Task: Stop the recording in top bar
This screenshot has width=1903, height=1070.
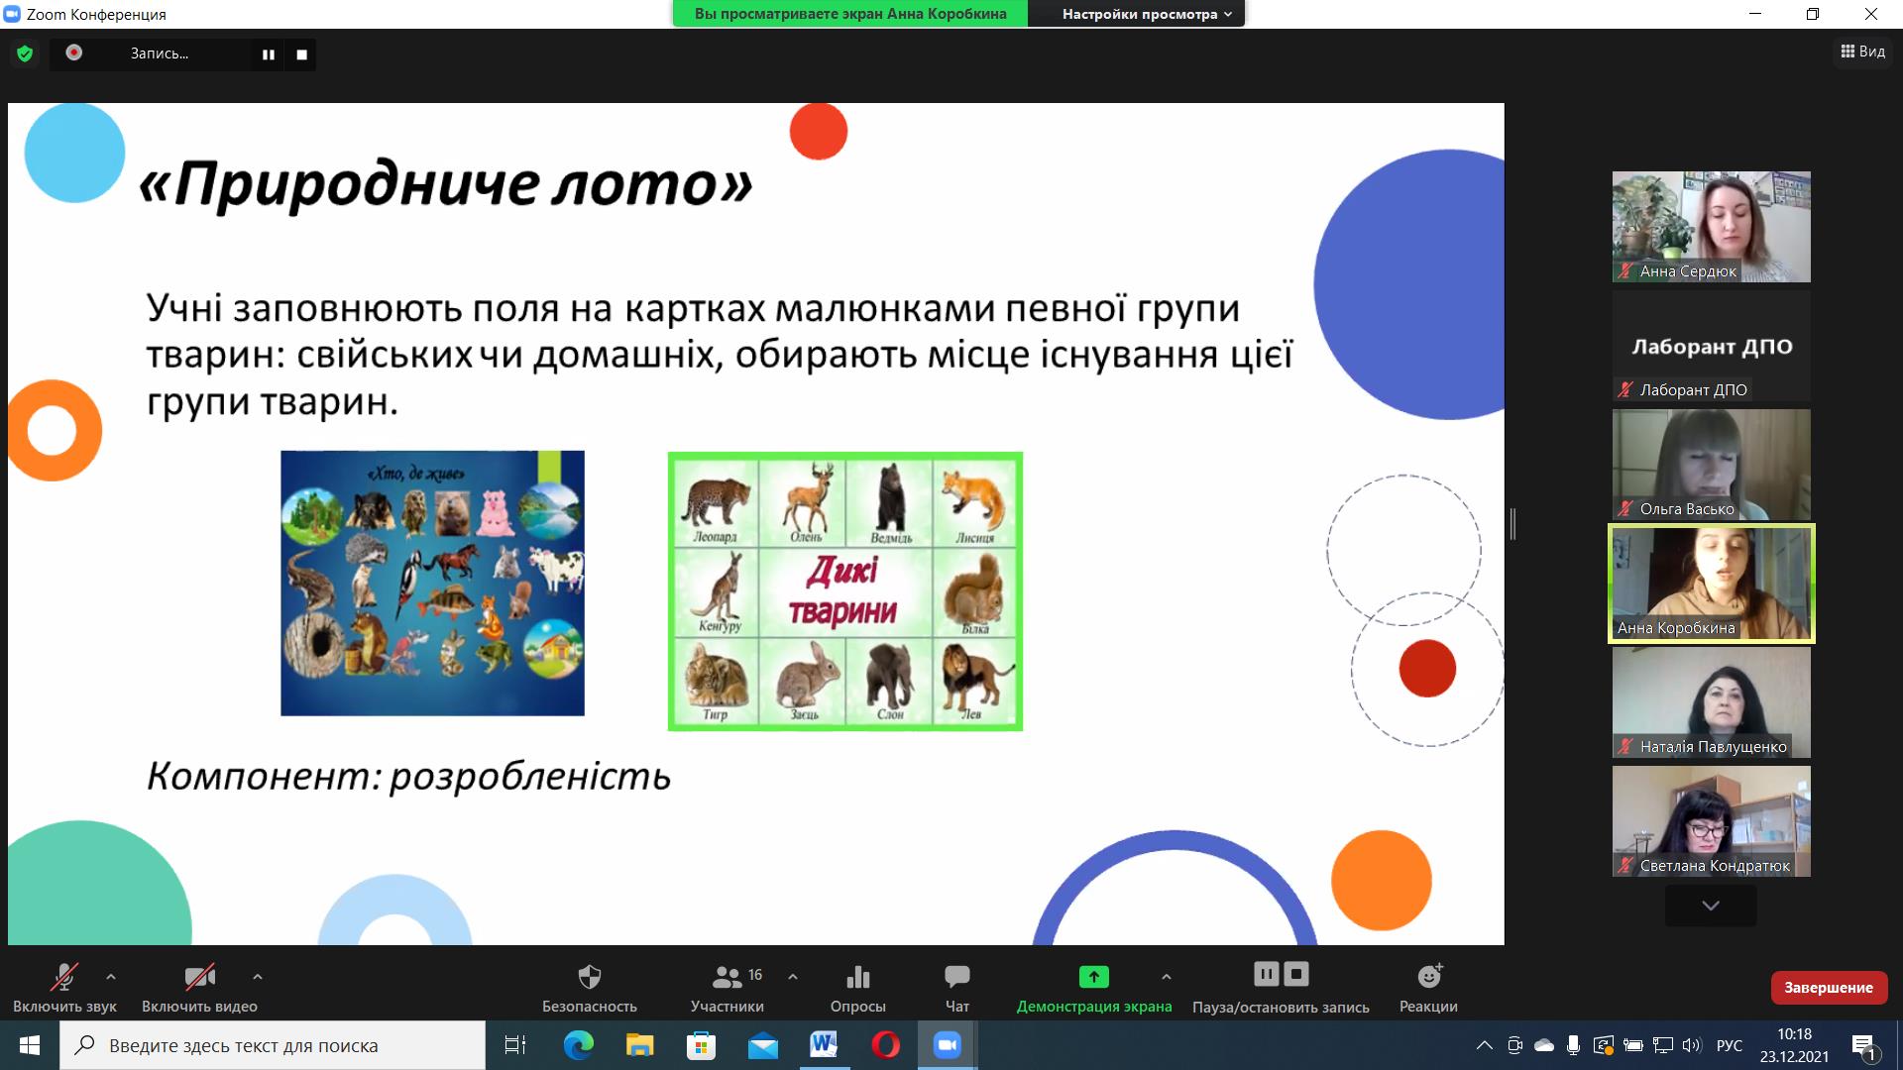Action: (301, 54)
